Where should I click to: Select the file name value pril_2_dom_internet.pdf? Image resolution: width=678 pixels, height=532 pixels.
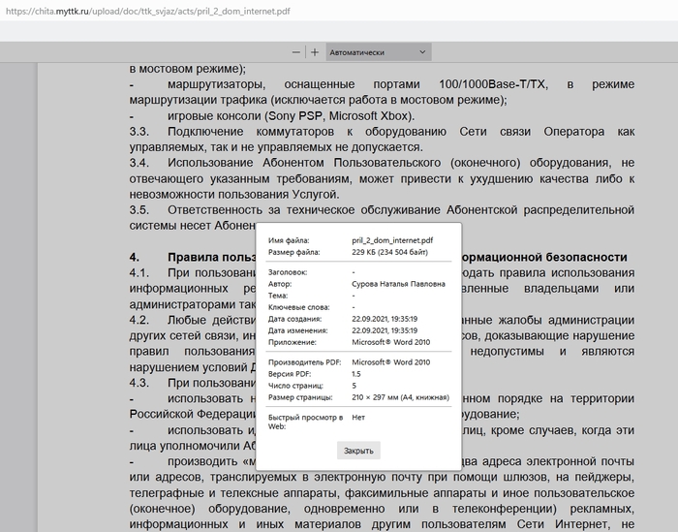pyautogui.click(x=392, y=238)
